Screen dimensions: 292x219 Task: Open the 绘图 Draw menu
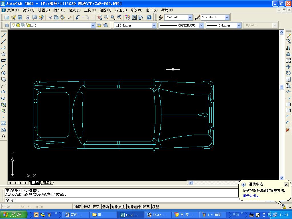click(105, 10)
